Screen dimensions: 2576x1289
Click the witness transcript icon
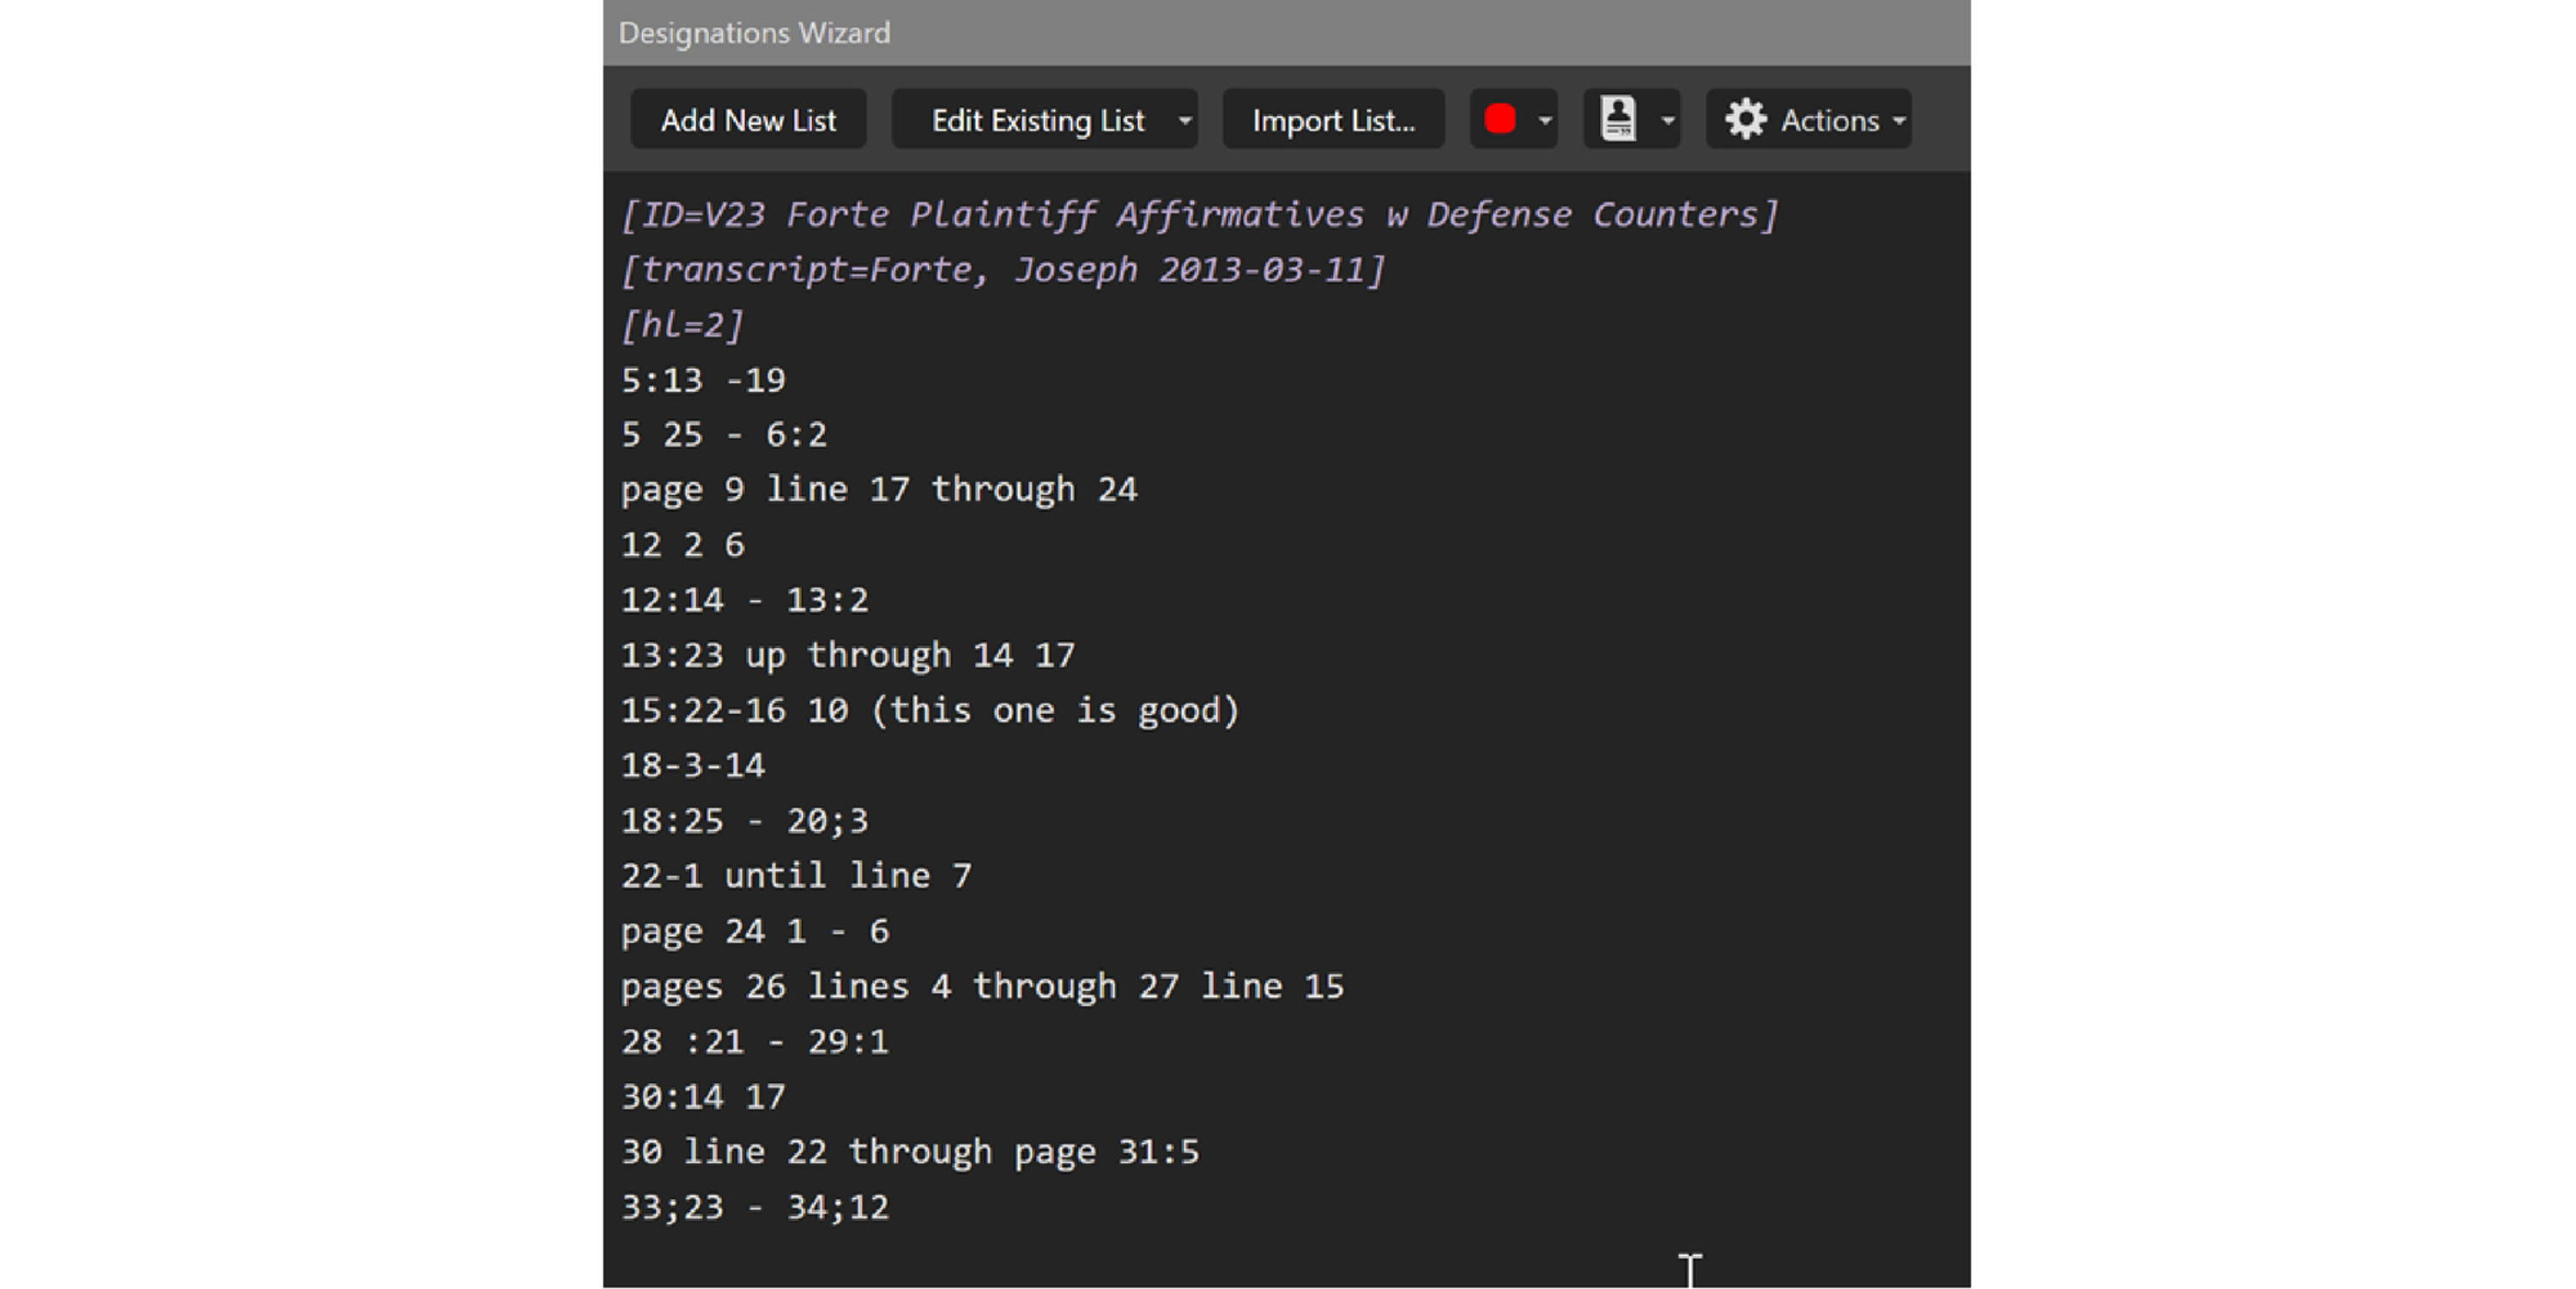[x=1618, y=120]
